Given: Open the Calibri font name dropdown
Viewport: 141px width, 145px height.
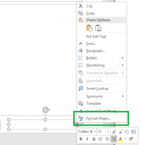Looking at the screenshot, I should coord(94,132).
